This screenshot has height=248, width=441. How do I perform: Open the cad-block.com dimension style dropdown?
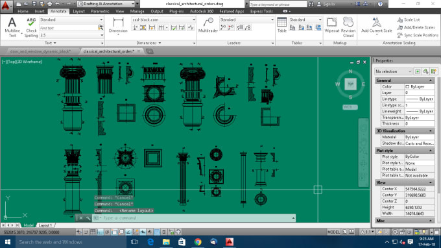click(x=163, y=19)
